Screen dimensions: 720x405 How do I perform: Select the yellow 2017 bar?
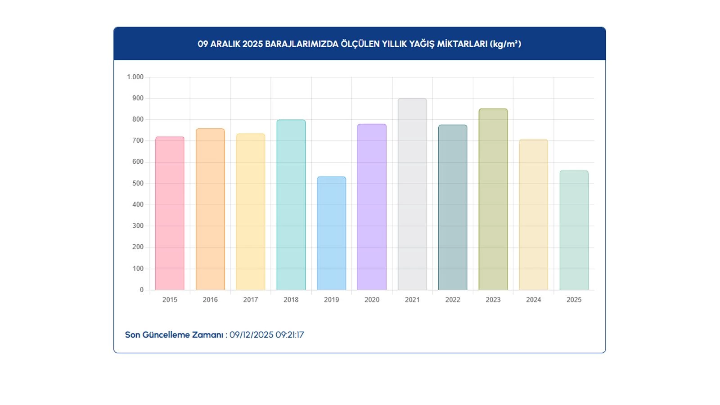pos(251,212)
